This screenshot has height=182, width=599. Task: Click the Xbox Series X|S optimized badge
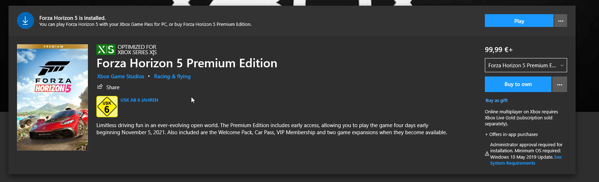click(106, 50)
